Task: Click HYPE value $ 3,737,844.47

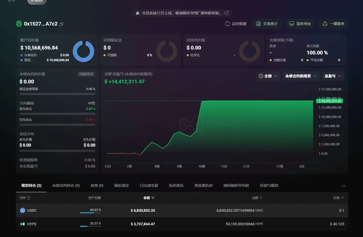Action: (x=143, y=224)
